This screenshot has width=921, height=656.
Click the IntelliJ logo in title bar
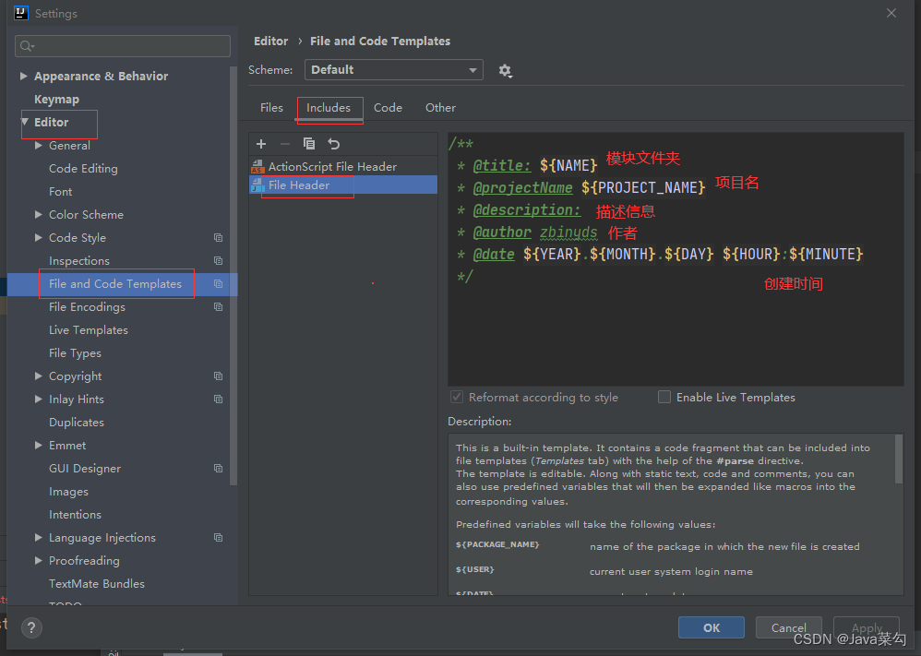coord(21,13)
